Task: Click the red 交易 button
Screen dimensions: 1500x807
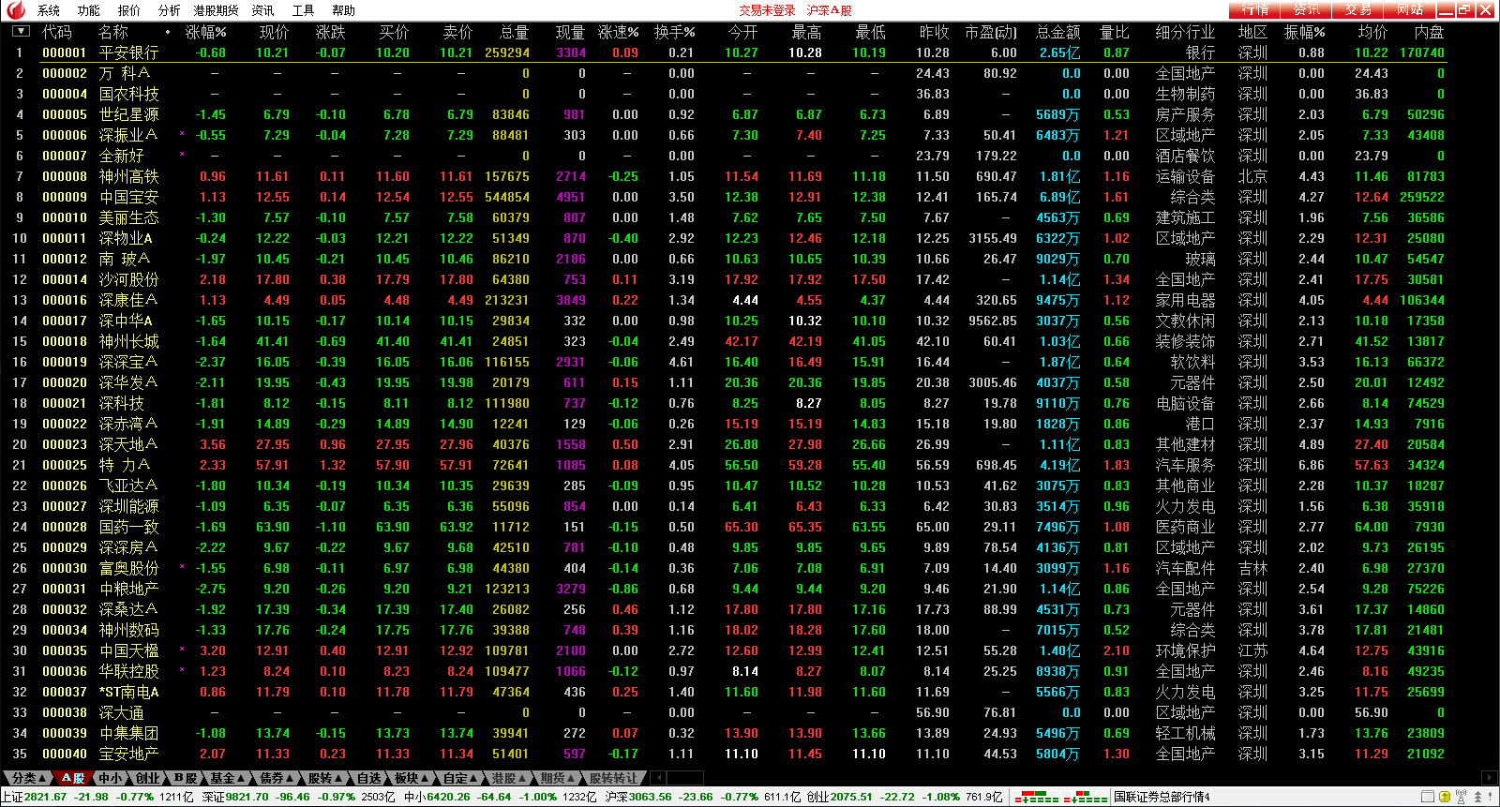Action: pyautogui.click(x=1358, y=9)
